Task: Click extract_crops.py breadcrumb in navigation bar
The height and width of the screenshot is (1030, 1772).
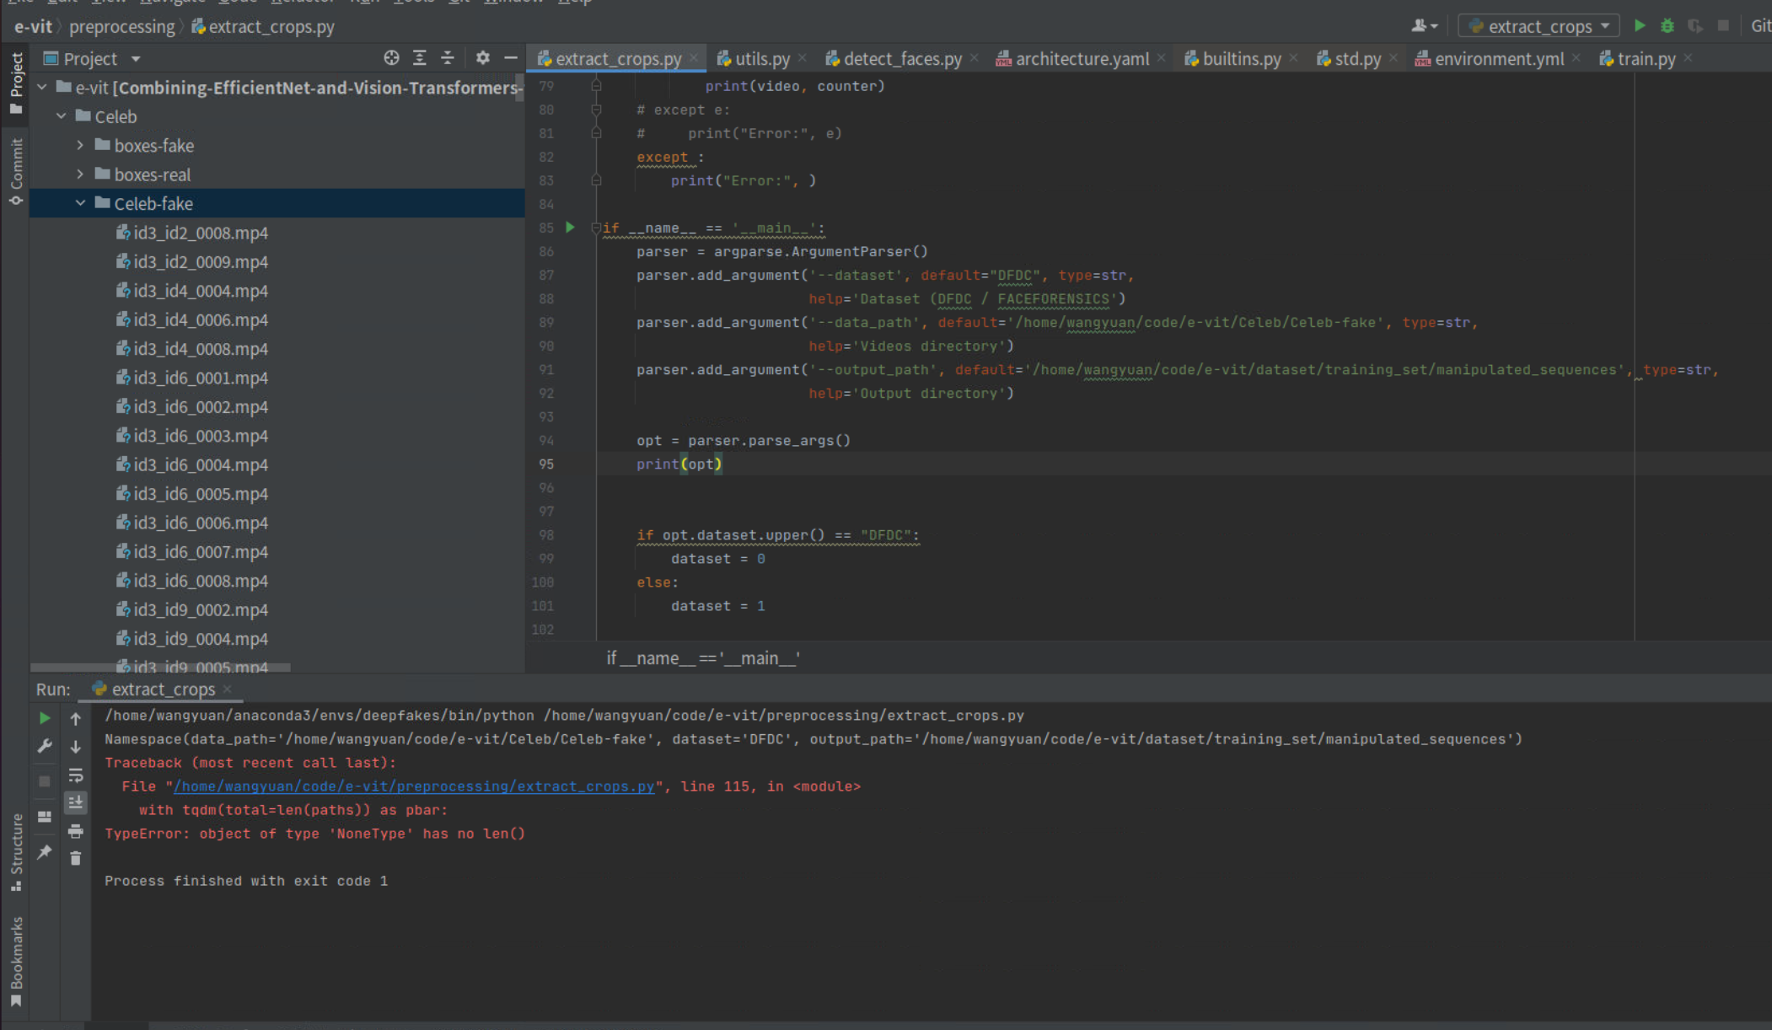Action: (264, 27)
